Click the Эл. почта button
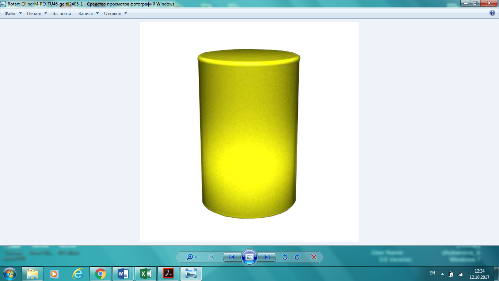This screenshot has width=499, height=281. 62,14
